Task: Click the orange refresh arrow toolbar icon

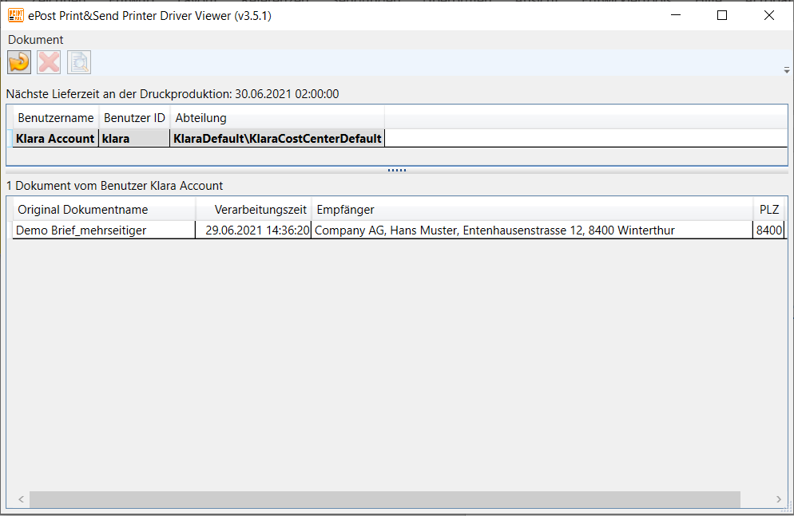Action: click(x=19, y=63)
